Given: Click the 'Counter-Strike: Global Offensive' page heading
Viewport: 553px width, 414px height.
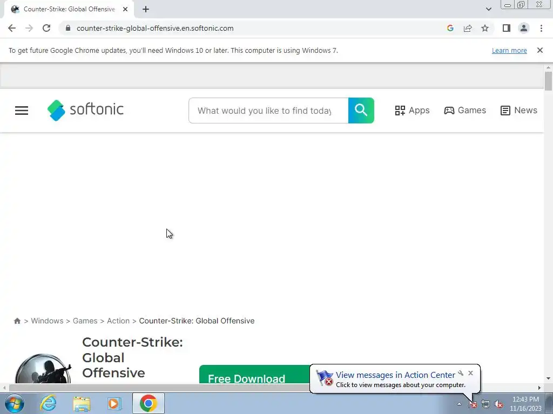Looking at the screenshot, I should (x=133, y=357).
